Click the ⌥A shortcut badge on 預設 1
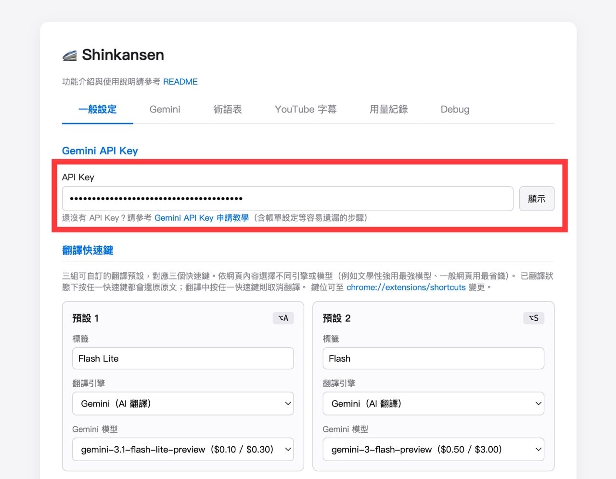The height and width of the screenshot is (479, 616). click(x=283, y=318)
